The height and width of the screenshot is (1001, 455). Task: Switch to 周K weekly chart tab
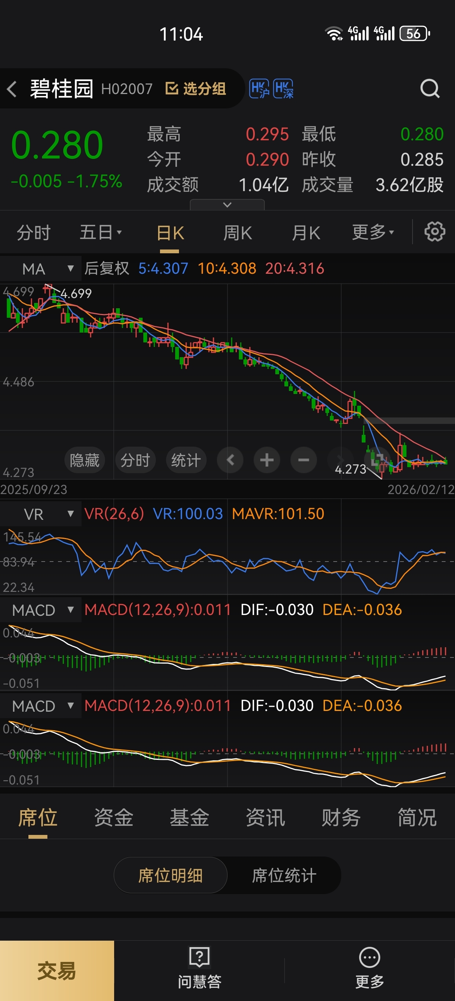coord(237,233)
